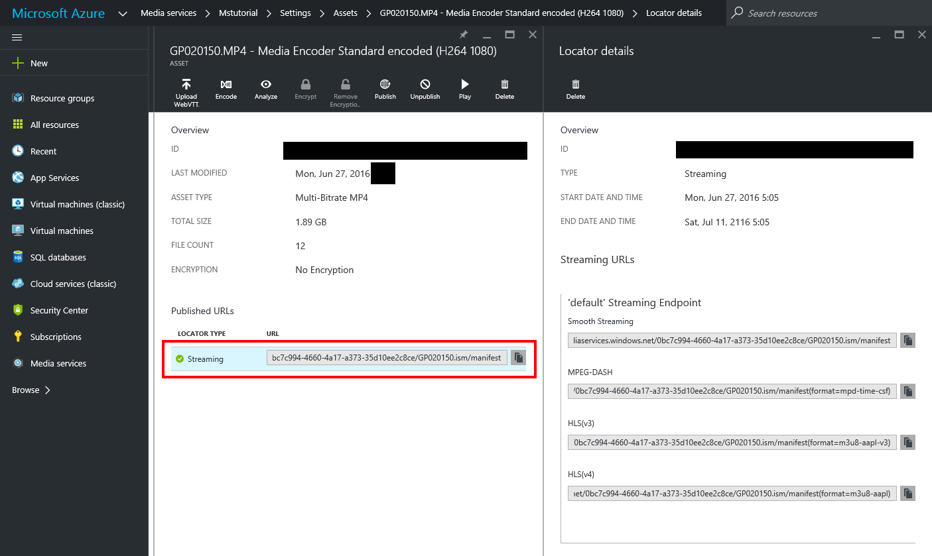Image resolution: width=932 pixels, height=556 pixels.
Task: Click start date Mon, Jun 27, 2016 5:05
Action: [732, 197]
